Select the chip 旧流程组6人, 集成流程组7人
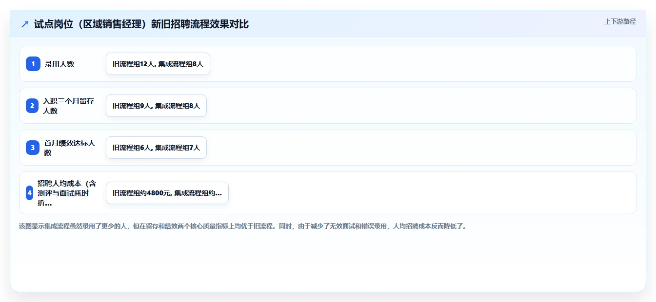This screenshot has width=656, height=302. [x=156, y=148]
